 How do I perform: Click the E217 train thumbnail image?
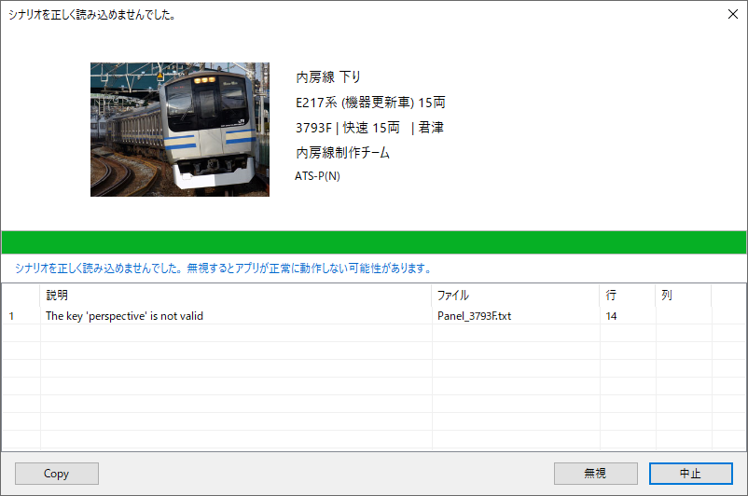click(180, 130)
